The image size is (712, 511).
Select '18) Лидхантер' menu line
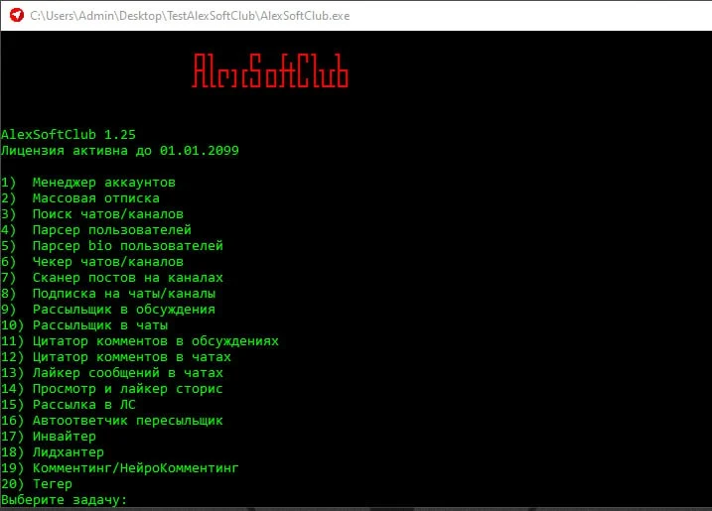53,452
